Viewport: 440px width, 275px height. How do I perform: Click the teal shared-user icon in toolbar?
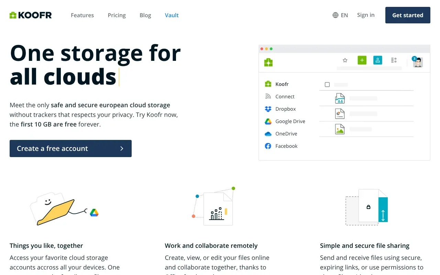click(x=378, y=60)
